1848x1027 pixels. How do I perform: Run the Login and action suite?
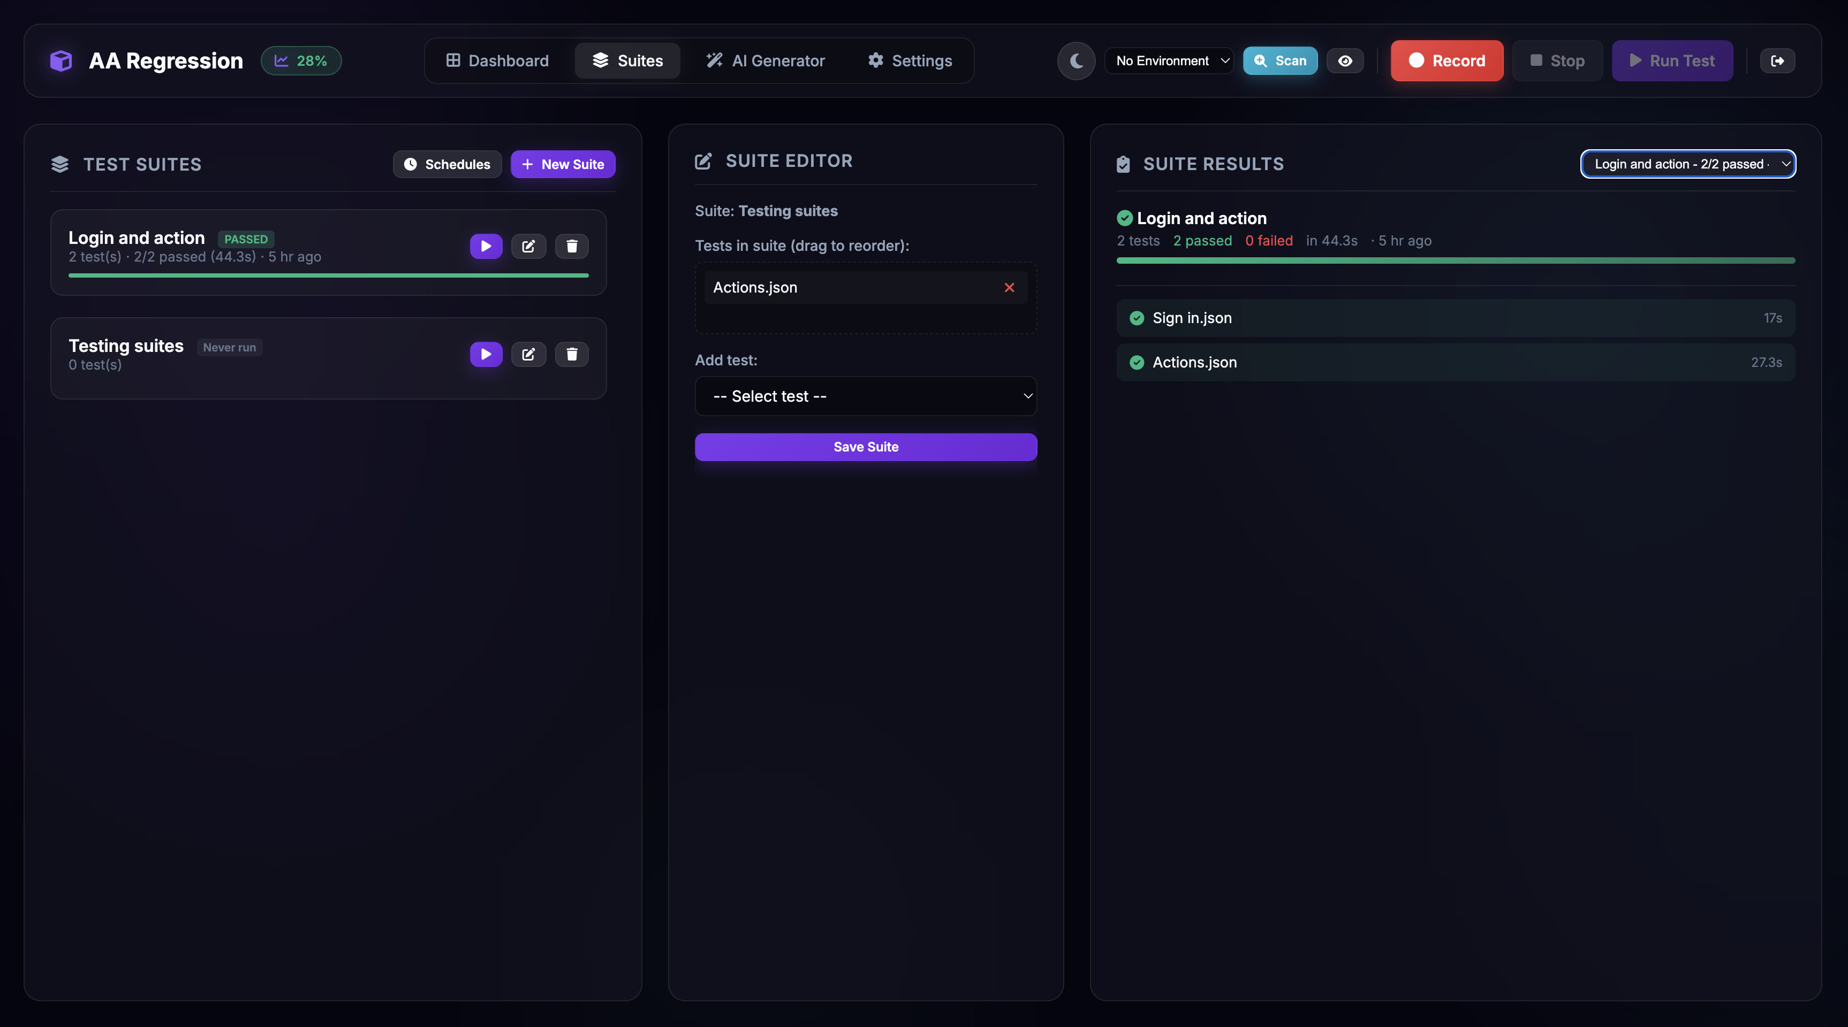click(486, 246)
